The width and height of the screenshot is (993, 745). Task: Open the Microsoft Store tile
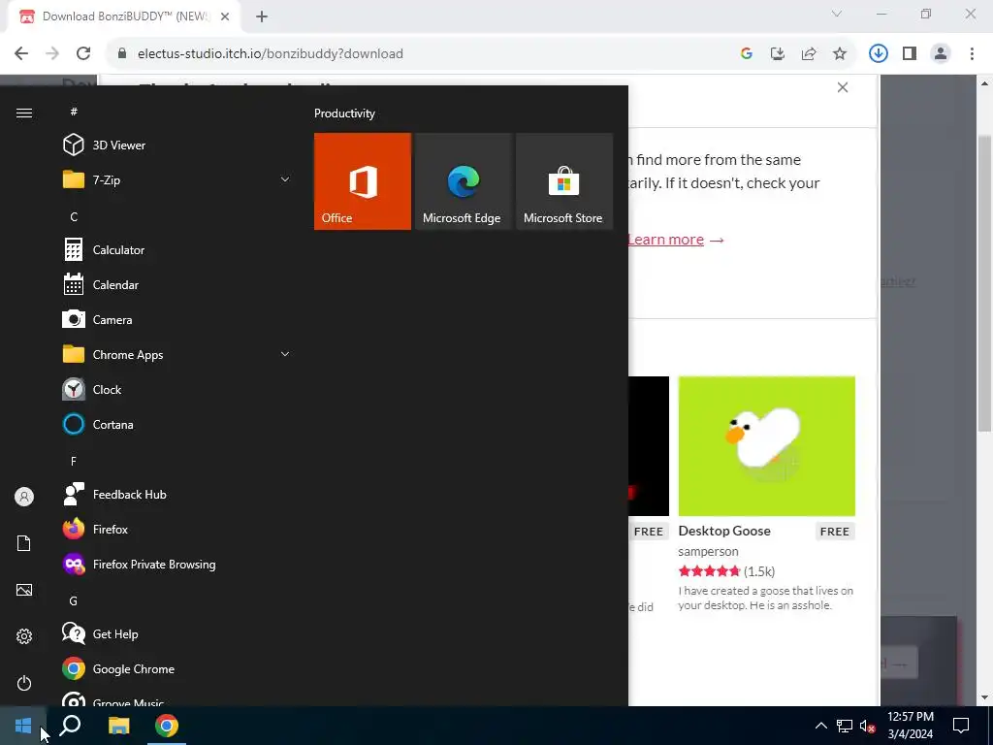click(x=563, y=181)
